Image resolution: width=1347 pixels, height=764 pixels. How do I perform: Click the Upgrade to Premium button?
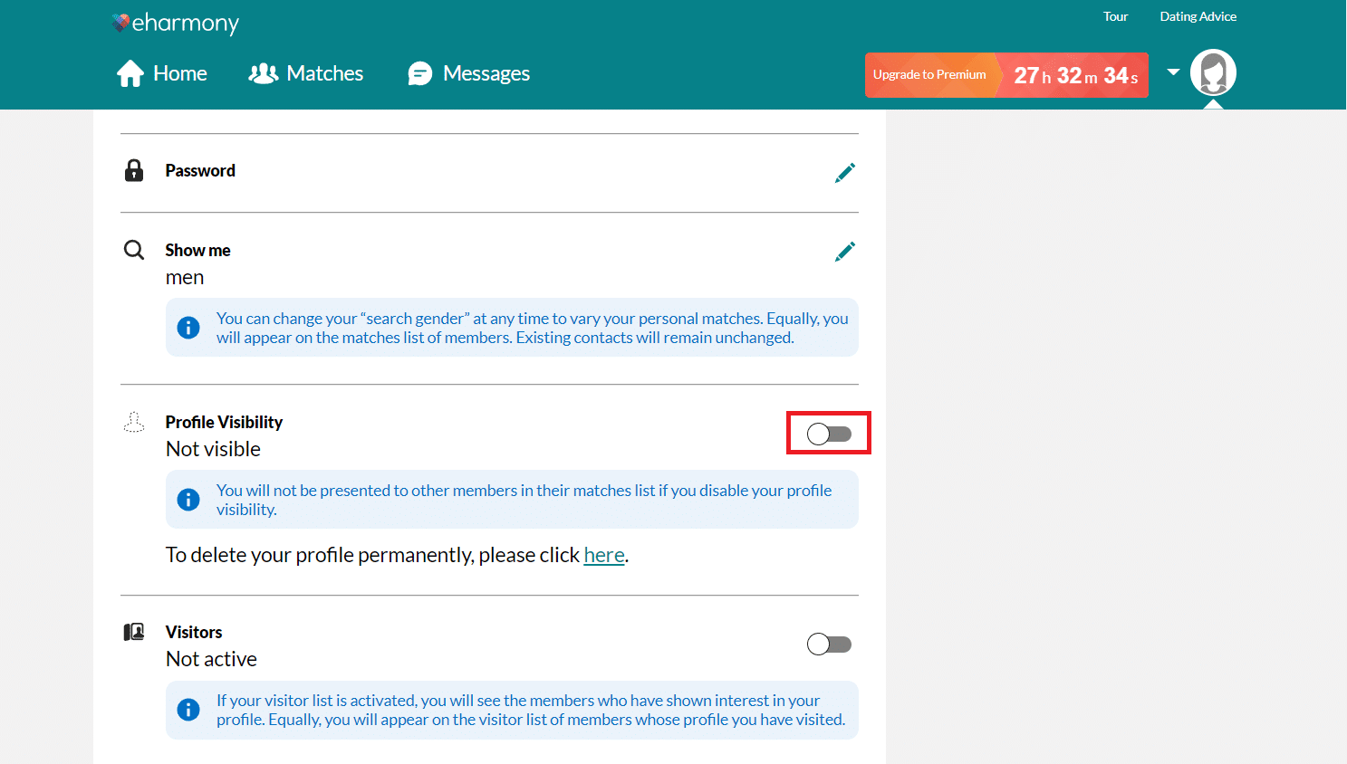click(929, 75)
